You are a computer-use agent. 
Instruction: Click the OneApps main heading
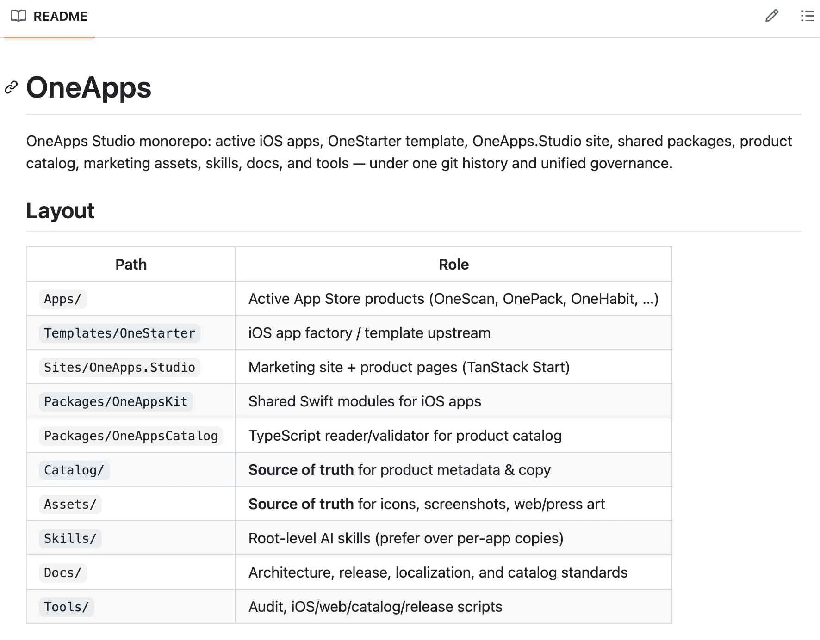point(89,87)
